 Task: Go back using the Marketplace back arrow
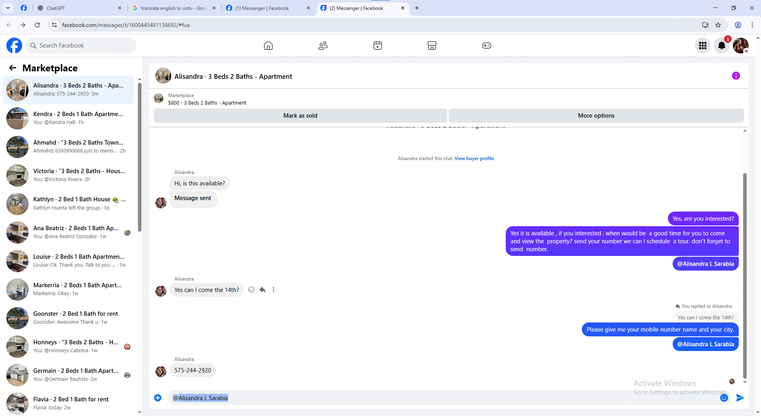(13, 68)
